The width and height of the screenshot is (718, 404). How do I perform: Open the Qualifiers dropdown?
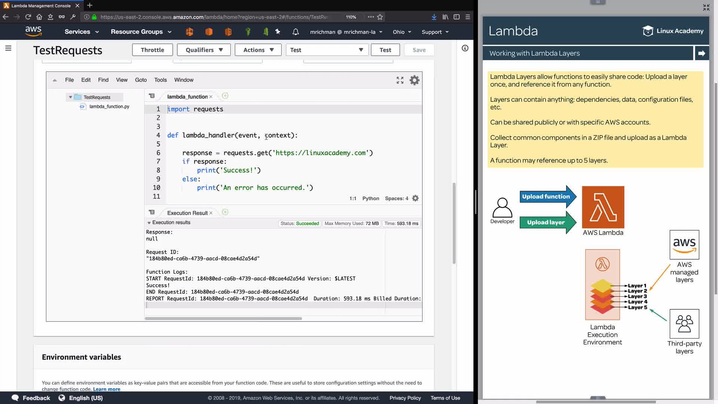(x=204, y=50)
